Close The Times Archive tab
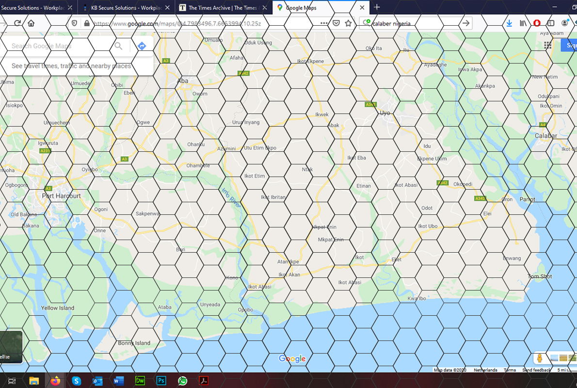 point(265,7)
